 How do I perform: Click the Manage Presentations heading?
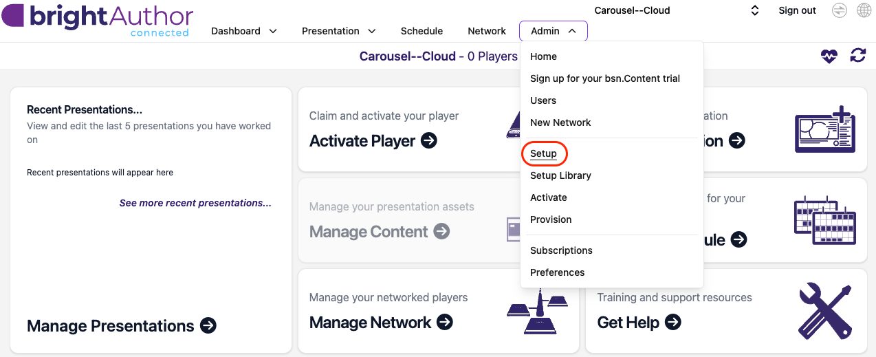(111, 325)
